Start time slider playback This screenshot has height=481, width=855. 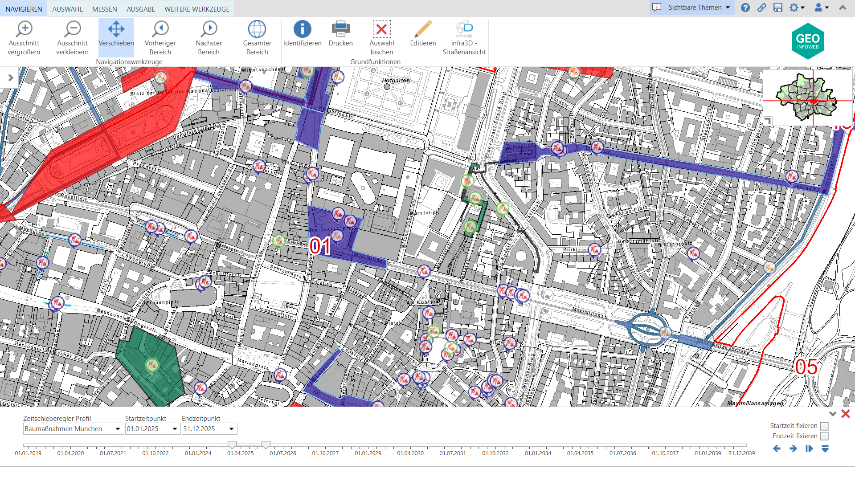(809, 448)
